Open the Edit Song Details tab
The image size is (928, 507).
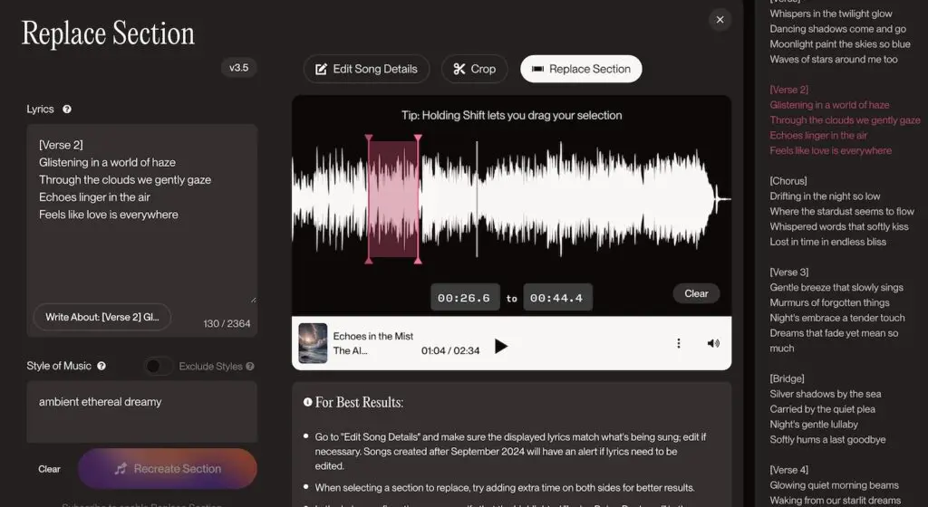coord(366,69)
